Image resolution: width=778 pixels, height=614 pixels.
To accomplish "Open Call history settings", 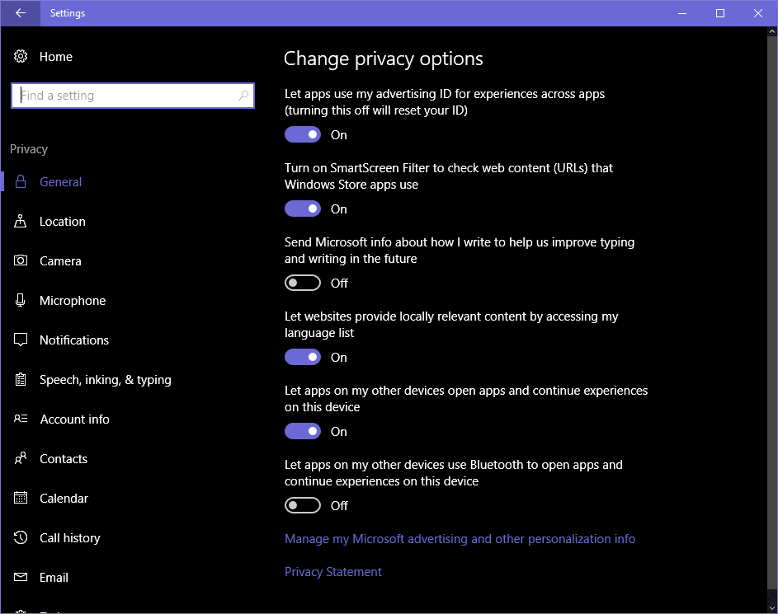I will click(x=69, y=537).
